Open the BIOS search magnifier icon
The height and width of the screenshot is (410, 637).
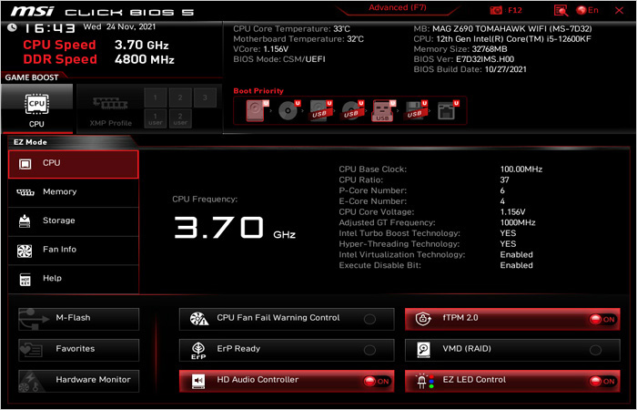coord(561,11)
